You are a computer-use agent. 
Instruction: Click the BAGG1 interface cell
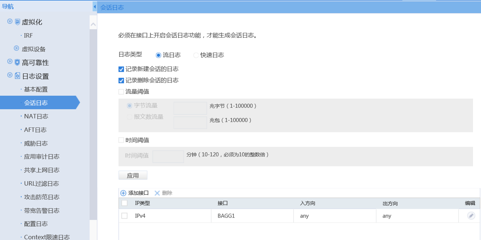pos(226,216)
